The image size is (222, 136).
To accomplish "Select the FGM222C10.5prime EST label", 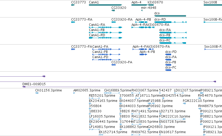I will click(198, 101).
